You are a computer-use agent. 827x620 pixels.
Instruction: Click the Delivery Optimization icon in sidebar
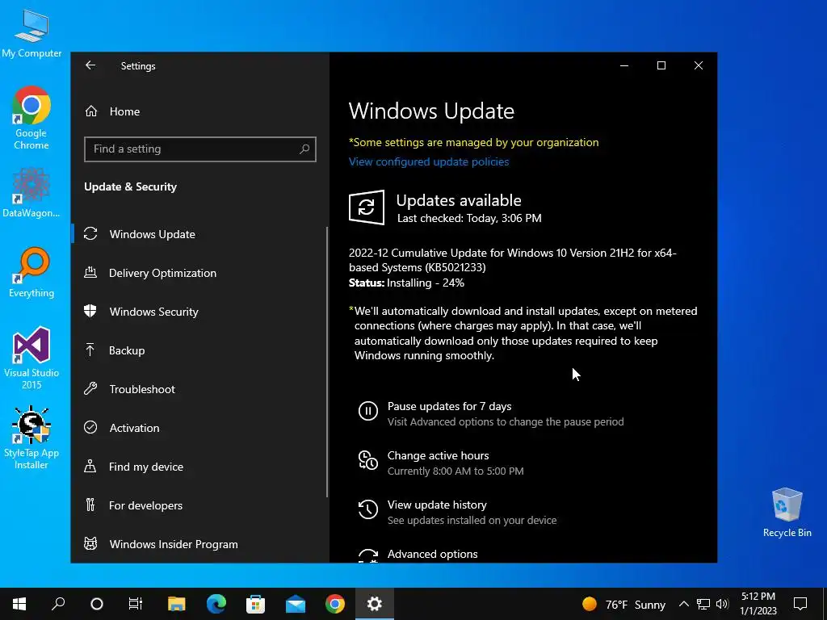pos(90,273)
